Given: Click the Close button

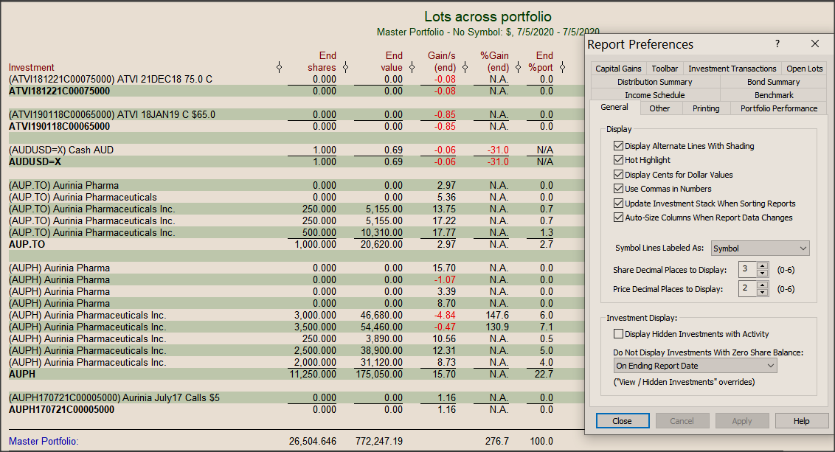Looking at the screenshot, I should coord(622,420).
